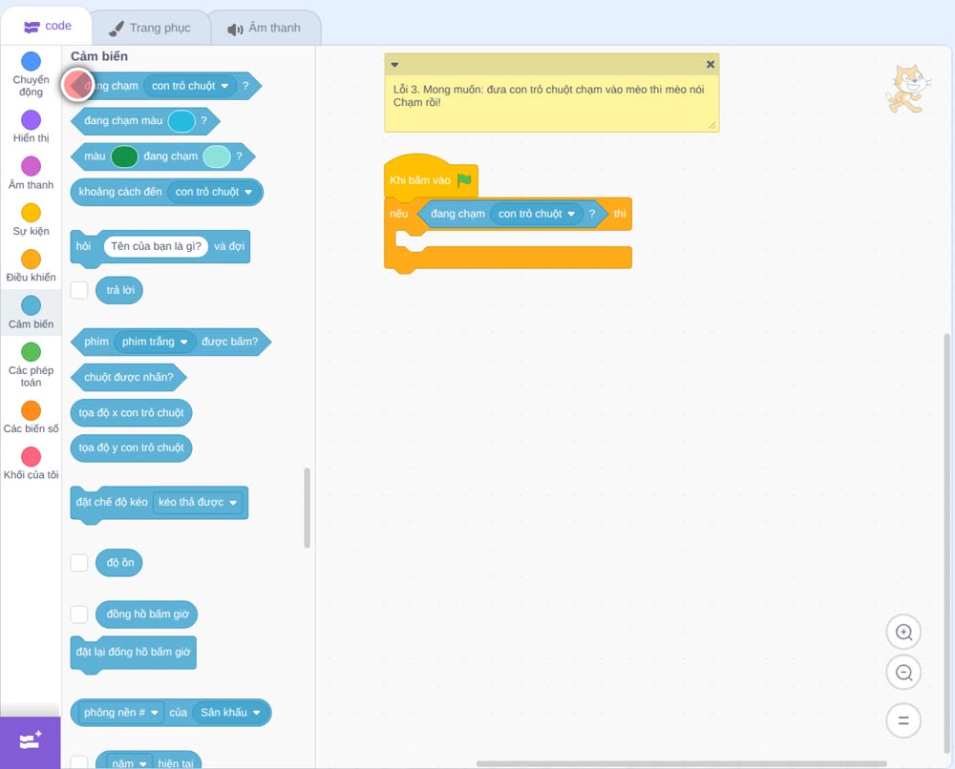Switch to the Trang phục tab
This screenshot has width=955, height=769.
150,28
